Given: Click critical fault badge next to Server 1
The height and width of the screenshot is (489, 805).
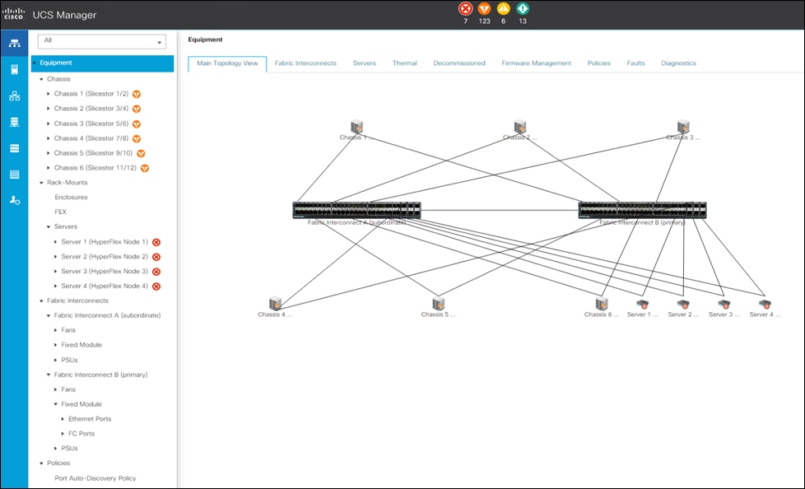Looking at the screenshot, I should pos(156,243).
